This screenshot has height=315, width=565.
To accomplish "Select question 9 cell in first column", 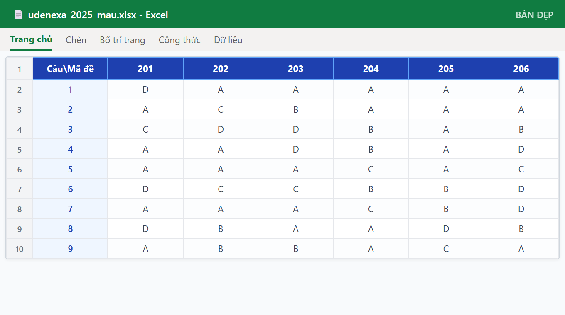I will click(x=70, y=249).
